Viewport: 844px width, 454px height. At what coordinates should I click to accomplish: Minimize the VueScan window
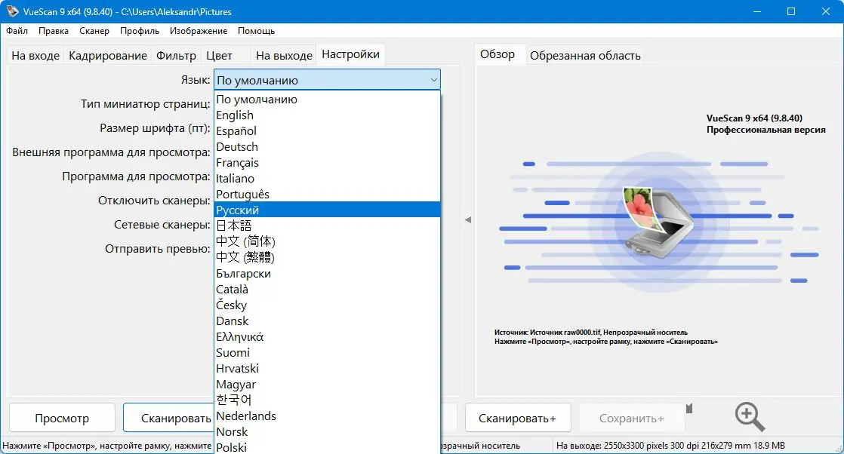pos(756,11)
